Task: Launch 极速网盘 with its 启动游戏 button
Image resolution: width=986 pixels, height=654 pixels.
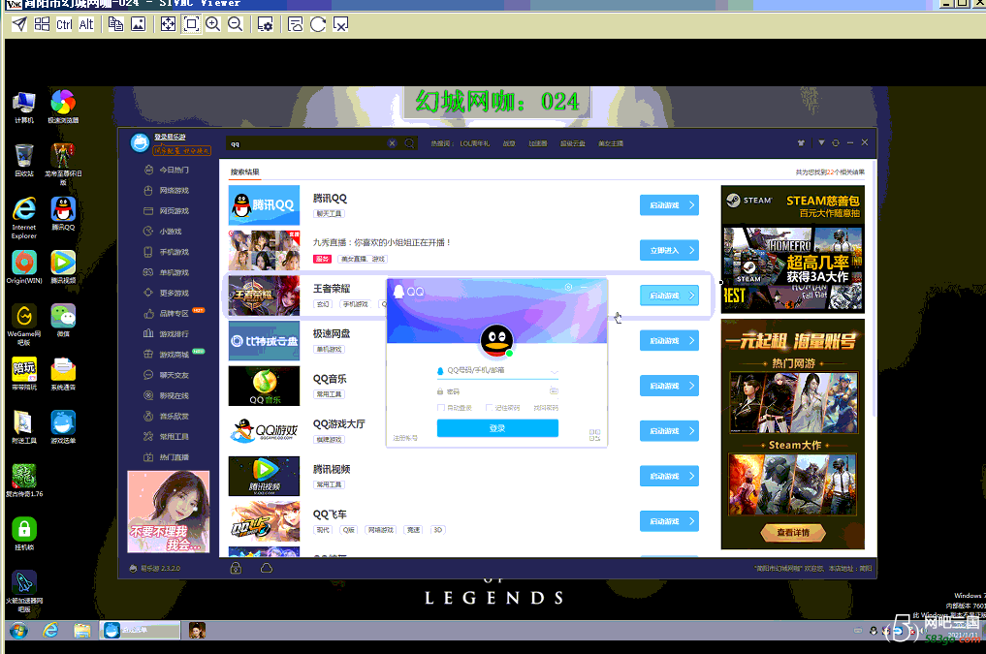Action: (669, 340)
